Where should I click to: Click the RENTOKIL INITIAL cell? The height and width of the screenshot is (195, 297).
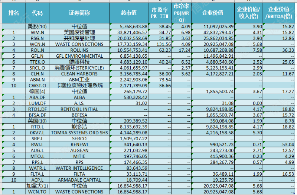pos(79,109)
